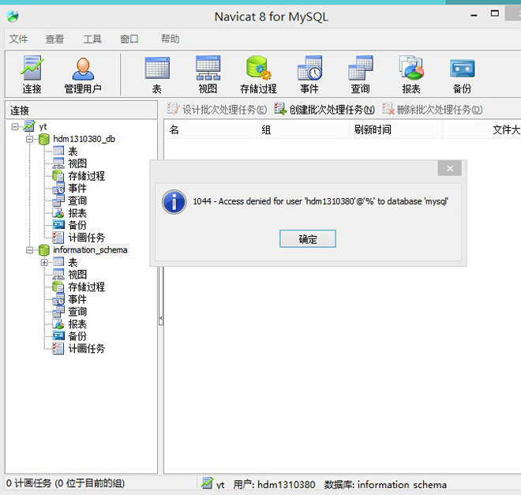The height and width of the screenshot is (495, 521).
Task: Select 存储过程 under information_schema
Action: click(86, 287)
